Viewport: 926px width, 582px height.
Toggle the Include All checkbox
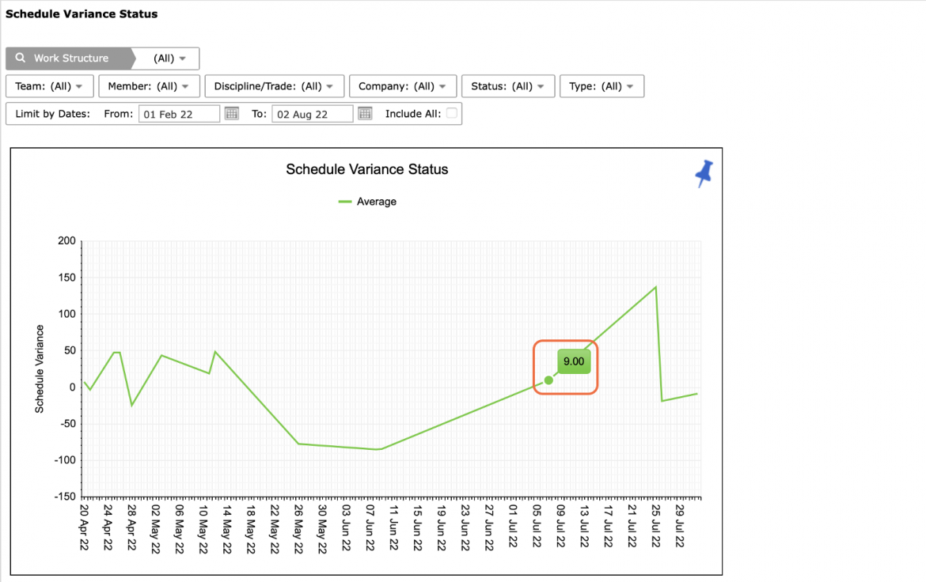452,113
